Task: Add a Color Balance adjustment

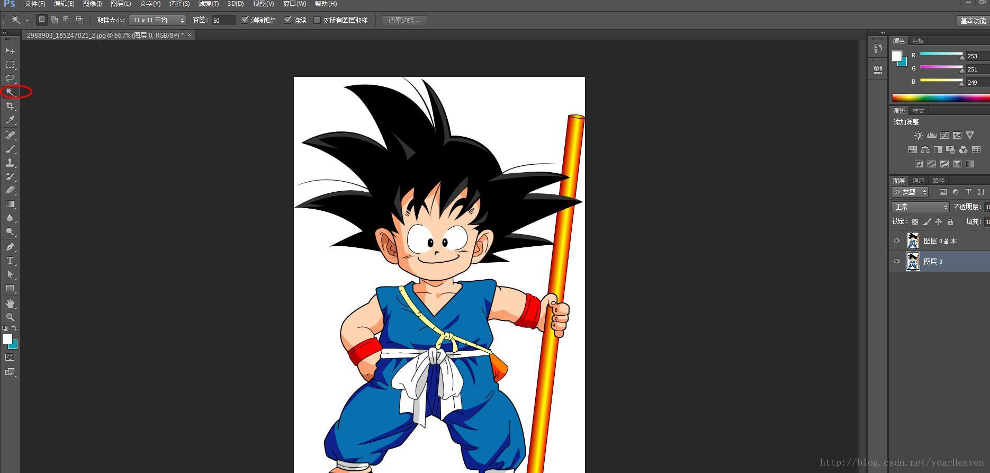Action: point(925,150)
